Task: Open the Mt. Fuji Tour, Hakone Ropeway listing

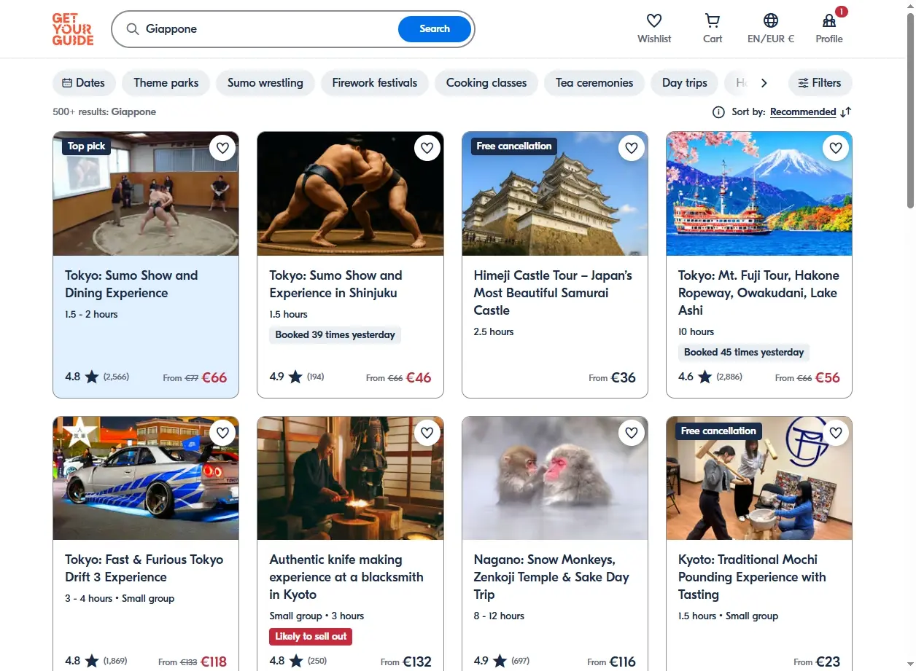Action: coord(758,293)
